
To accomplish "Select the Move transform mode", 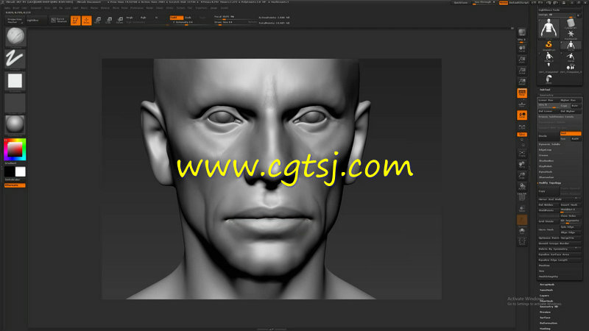I will 98,21.
